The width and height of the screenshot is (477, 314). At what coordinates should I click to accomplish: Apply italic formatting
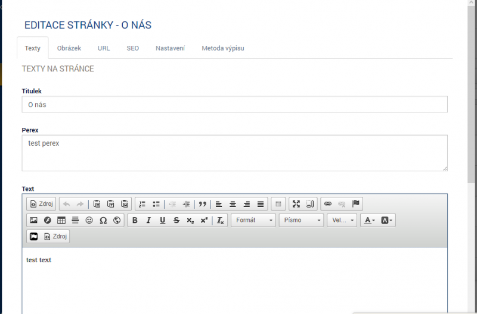click(148, 220)
